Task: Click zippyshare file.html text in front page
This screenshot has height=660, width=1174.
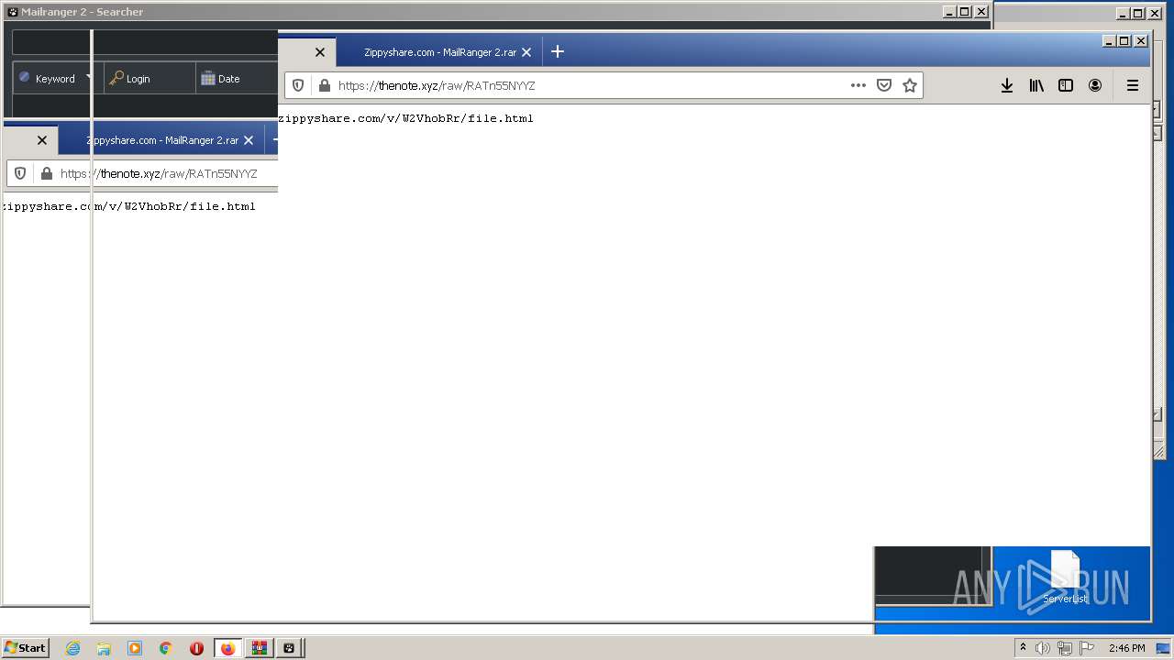Action: click(405, 118)
